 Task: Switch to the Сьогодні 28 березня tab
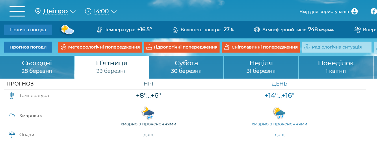point(37,67)
